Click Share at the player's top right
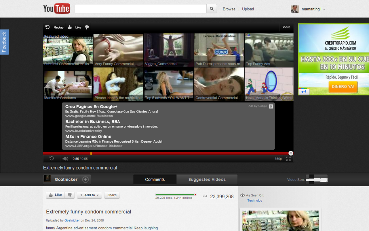This screenshot has height=231, width=369. point(286,27)
